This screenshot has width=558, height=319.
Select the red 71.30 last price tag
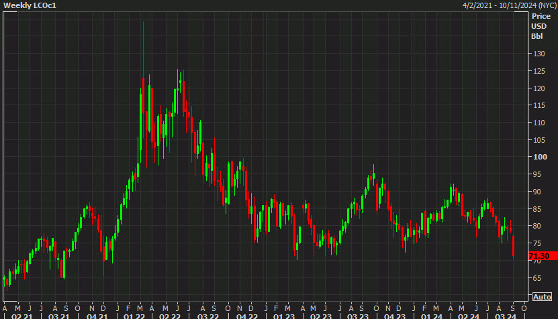click(x=543, y=256)
